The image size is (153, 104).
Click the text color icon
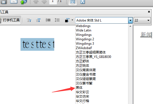pyautogui.click(x=67, y=20)
